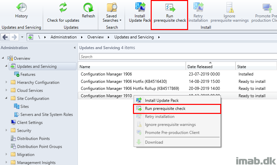Click the Search input field
This screenshot has width=277, height=165.
[x=178, y=57]
